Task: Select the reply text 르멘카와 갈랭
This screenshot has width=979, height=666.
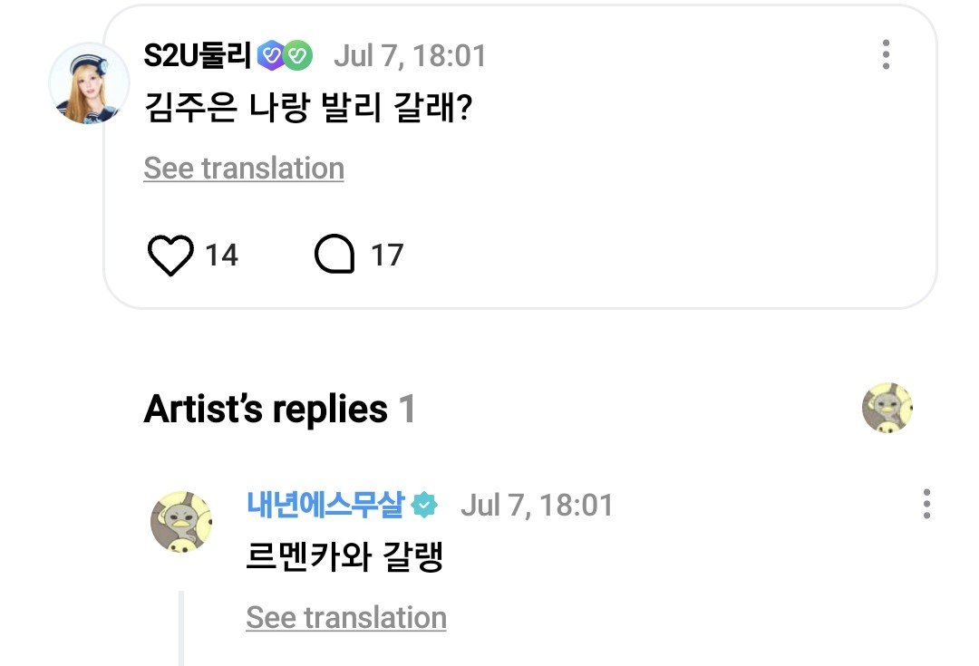Action: tap(344, 556)
